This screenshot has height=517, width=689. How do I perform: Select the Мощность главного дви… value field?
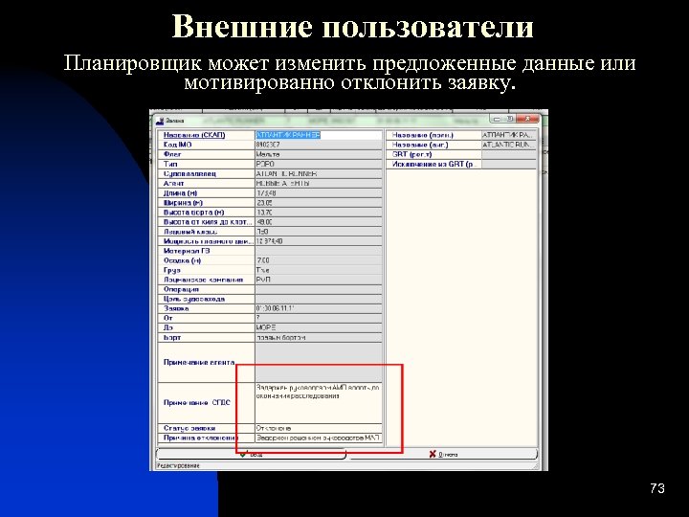[319, 241]
